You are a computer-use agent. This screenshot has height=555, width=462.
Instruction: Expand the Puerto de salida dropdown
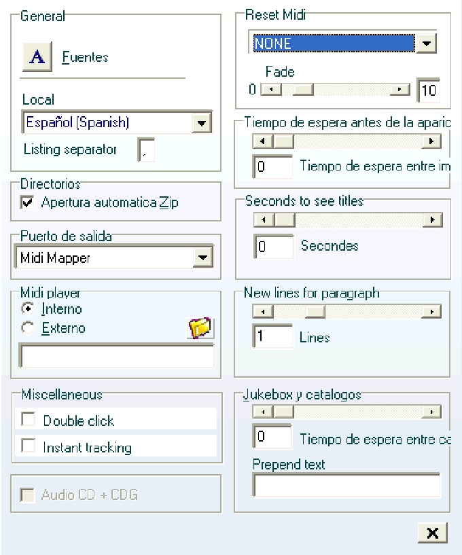pos(203,257)
